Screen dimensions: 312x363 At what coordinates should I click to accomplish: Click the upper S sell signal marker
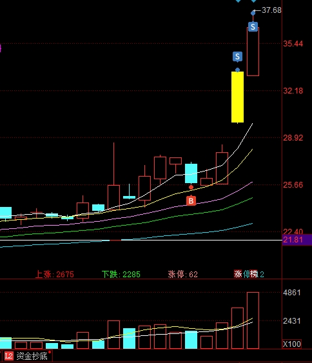coord(253,27)
